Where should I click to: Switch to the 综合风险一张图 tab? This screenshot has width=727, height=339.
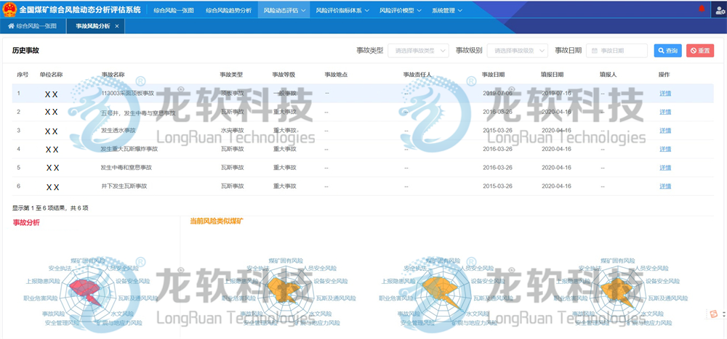click(x=36, y=26)
